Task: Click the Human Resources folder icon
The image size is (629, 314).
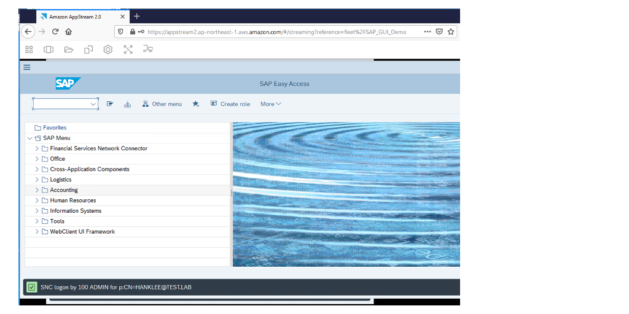Action: tap(45, 201)
